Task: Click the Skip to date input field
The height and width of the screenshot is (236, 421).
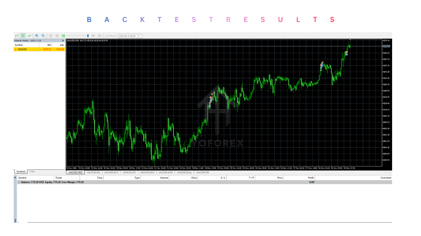Action: coord(127,36)
